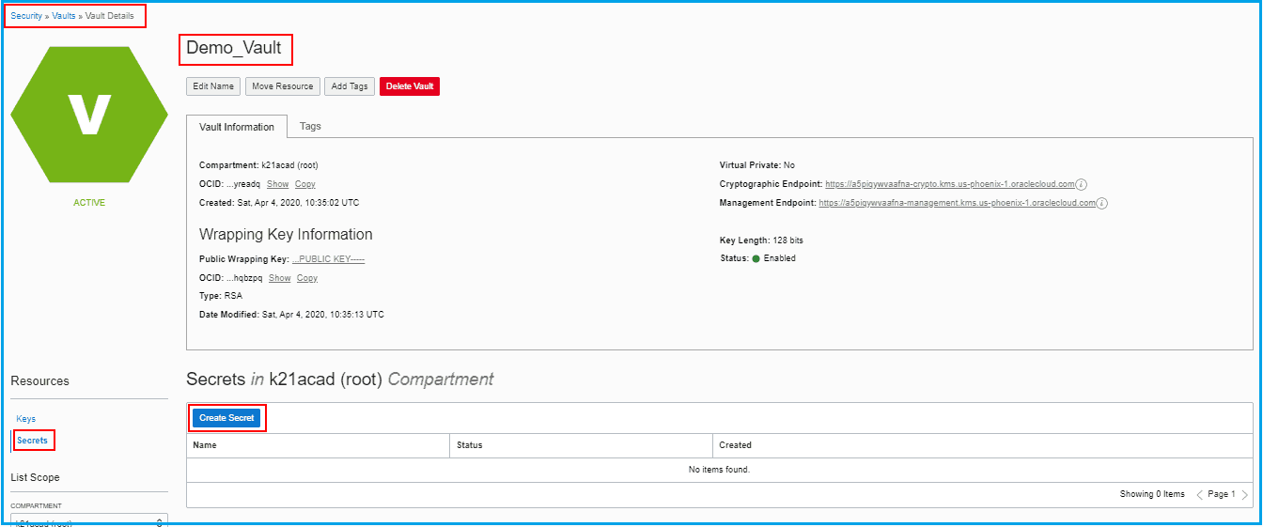Navigate to Security in the breadcrumb

point(26,16)
